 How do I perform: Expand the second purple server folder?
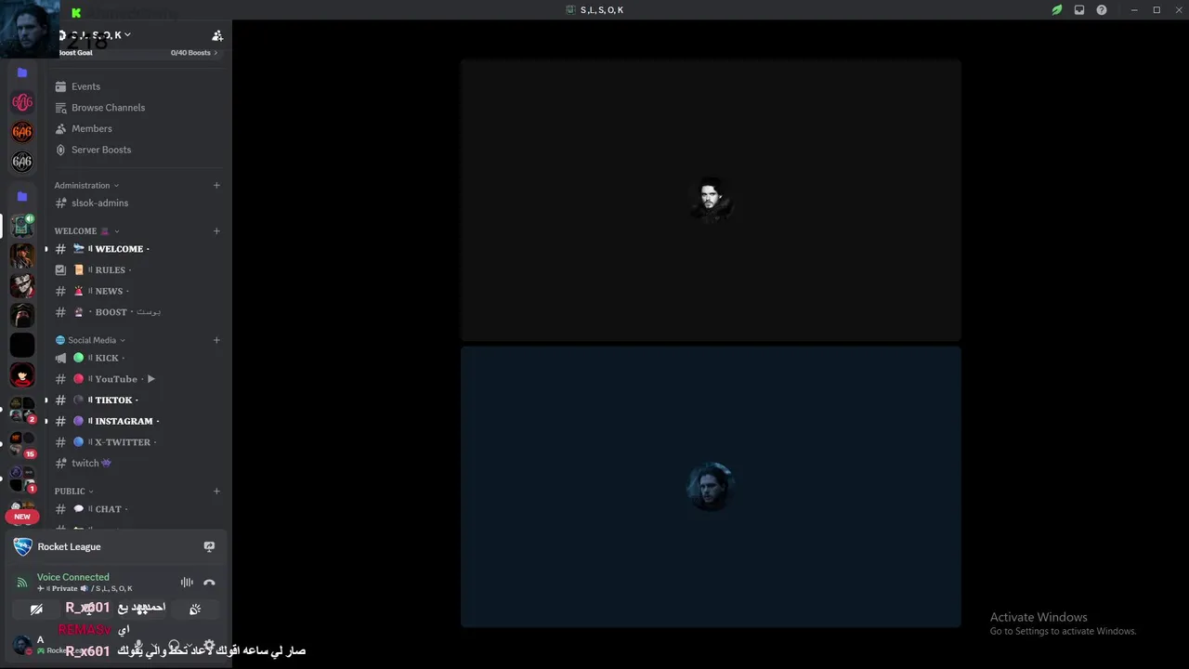22,197
